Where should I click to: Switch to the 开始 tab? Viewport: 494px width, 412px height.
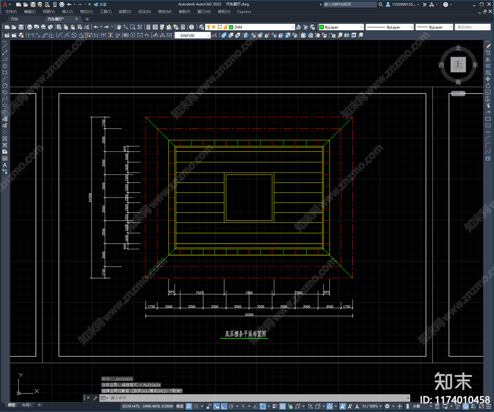(x=15, y=19)
